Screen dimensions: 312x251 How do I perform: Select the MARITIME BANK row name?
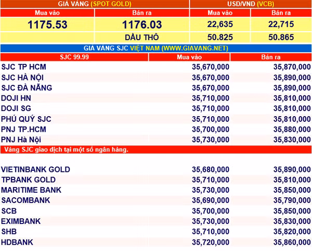click(31, 190)
